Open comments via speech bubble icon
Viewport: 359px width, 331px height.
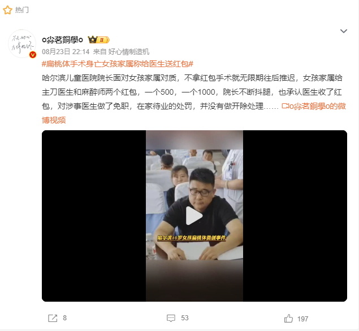pyautogui.click(x=171, y=318)
